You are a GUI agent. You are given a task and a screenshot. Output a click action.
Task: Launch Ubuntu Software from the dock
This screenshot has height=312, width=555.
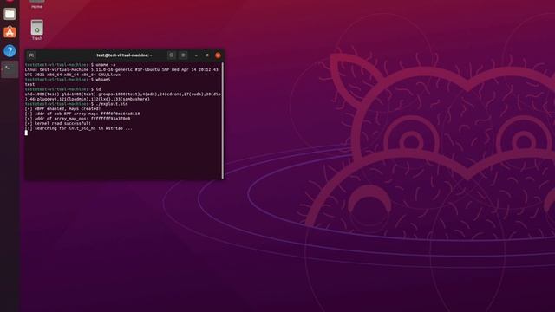tap(10, 32)
